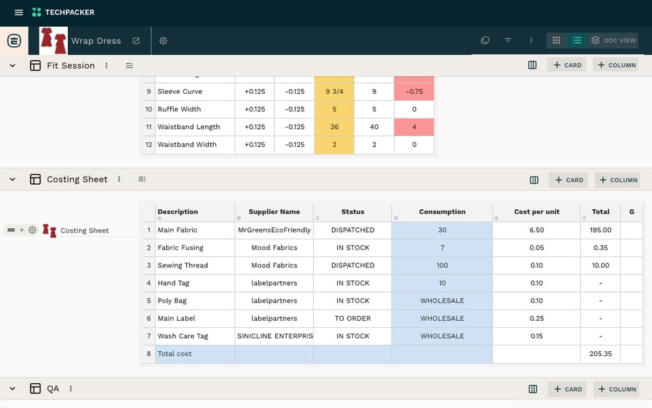Collapse the QA section
652x408 pixels.
[12, 389]
